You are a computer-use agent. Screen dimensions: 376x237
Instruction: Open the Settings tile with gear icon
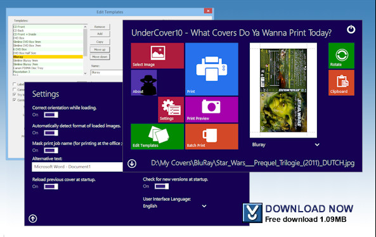(171, 110)
